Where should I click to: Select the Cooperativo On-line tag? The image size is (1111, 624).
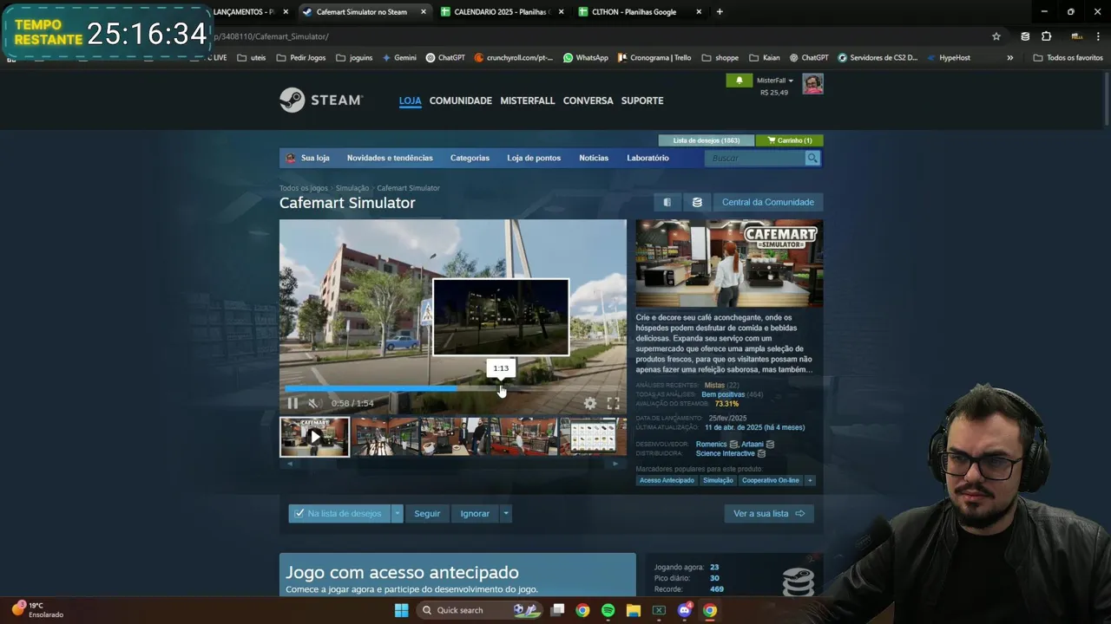click(x=771, y=480)
